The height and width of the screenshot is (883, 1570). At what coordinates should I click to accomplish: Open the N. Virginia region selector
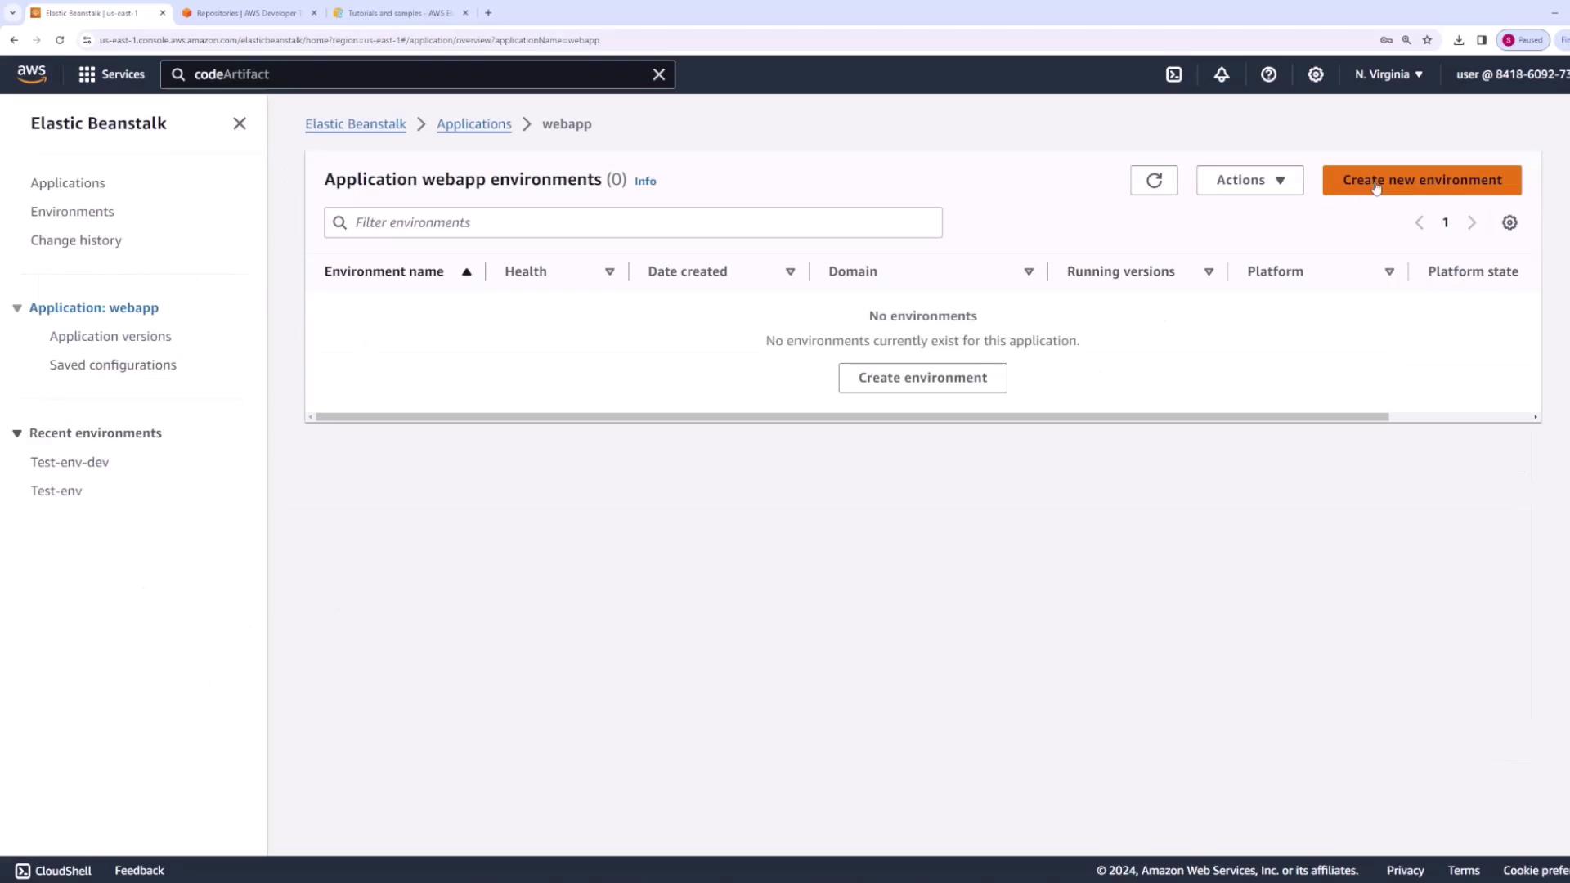coord(1388,74)
